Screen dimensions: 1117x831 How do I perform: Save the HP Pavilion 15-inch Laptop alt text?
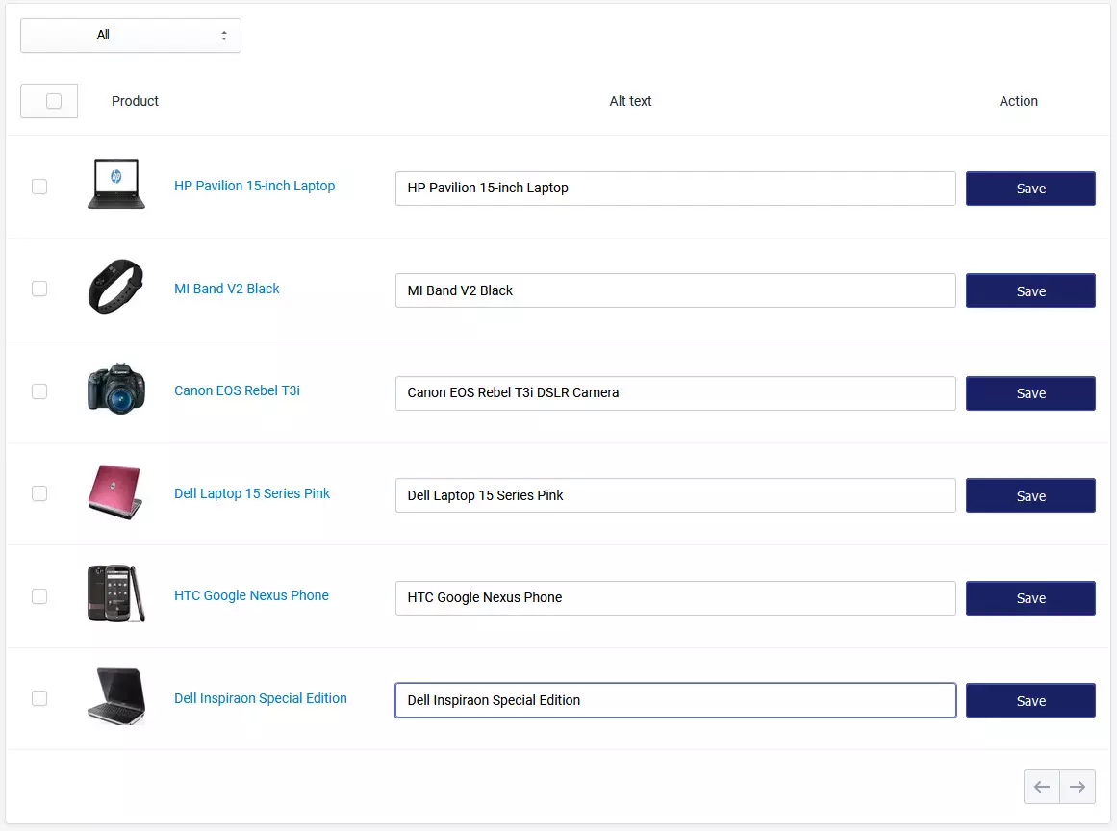(1030, 189)
